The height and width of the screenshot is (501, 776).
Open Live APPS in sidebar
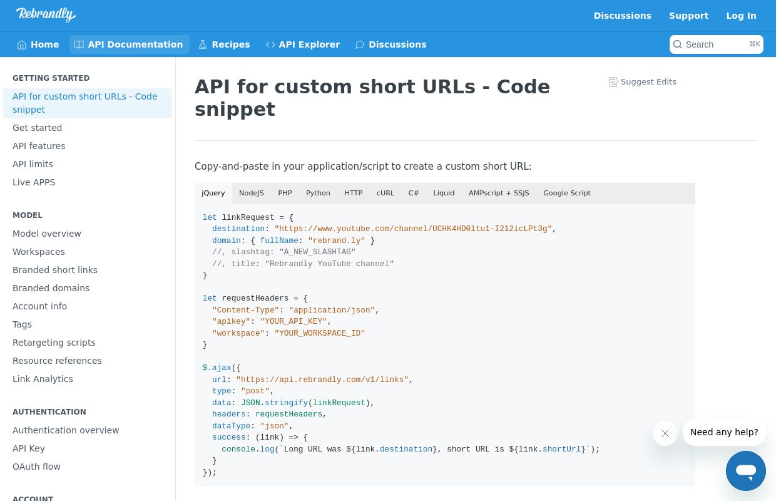coord(88,182)
